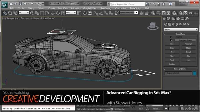Collapse the Object Type rollout

[180, 34]
